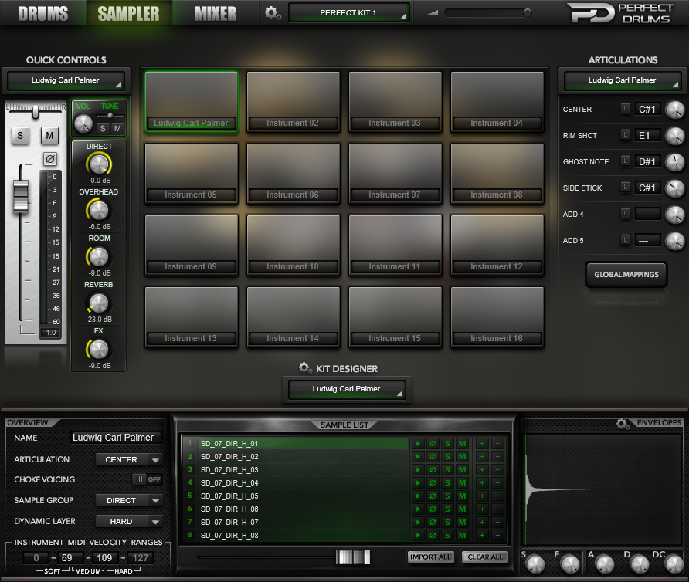Switch to the MIXER tab
The image size is (689, 582).
point(216,14)
